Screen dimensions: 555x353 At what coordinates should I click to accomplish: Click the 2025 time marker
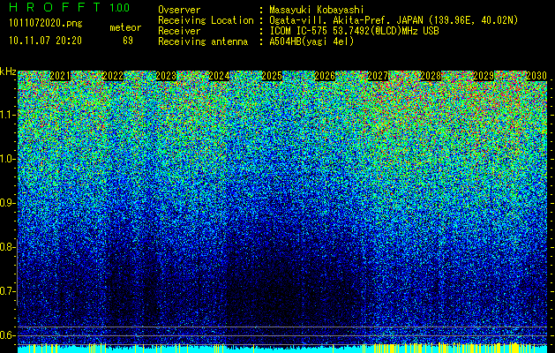tap(272, 76)
